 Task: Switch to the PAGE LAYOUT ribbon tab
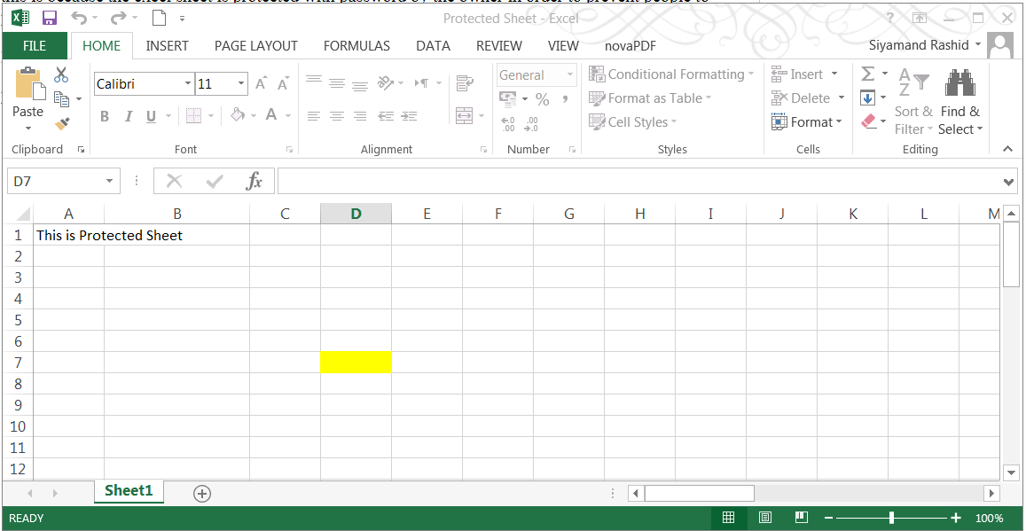coord(256,46)
